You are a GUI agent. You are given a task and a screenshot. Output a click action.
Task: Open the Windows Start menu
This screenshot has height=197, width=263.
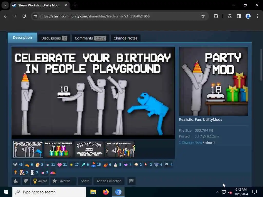tap(6, 192)
